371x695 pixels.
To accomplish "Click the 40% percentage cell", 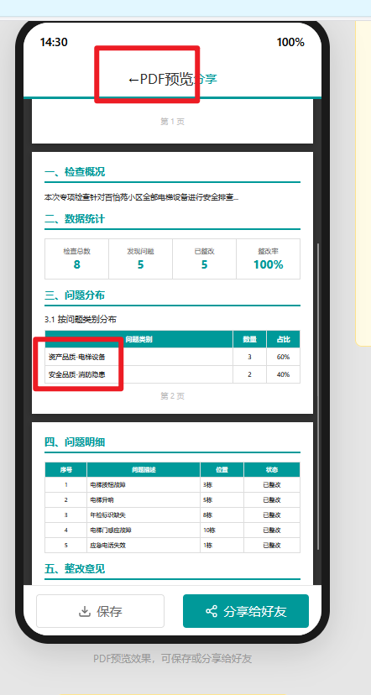I will [283, 374].
